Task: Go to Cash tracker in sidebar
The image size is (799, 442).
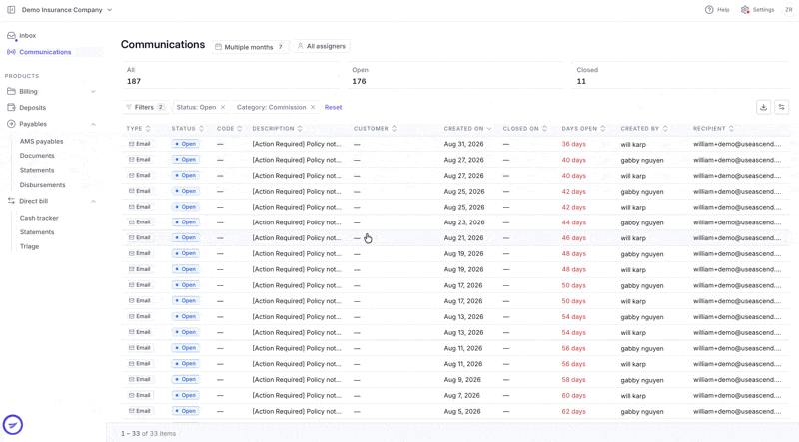Action: tap(39, 218)
